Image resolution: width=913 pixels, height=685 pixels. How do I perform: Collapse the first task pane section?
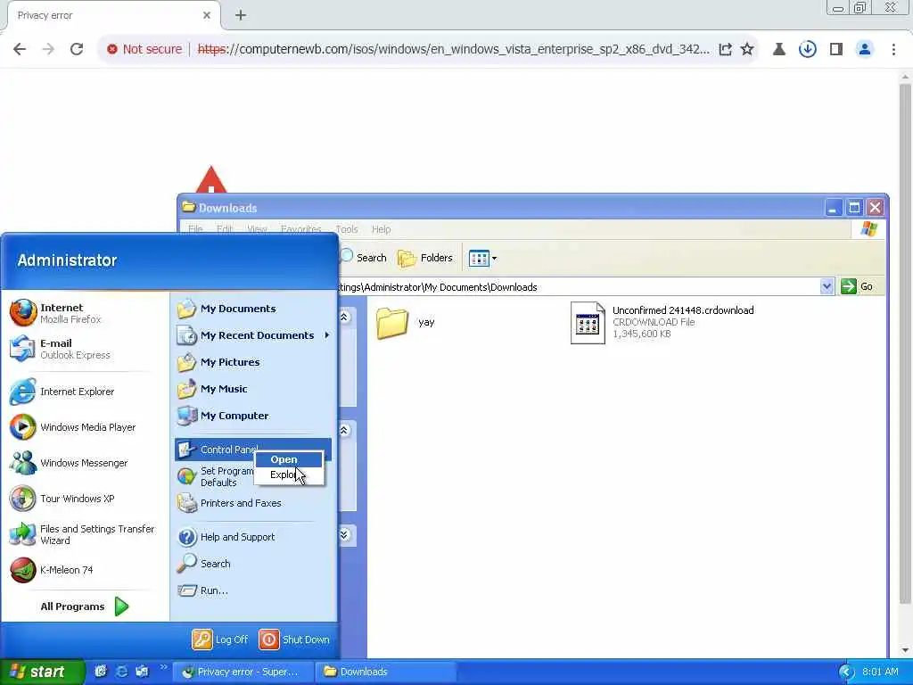click(x=344, y=317)
